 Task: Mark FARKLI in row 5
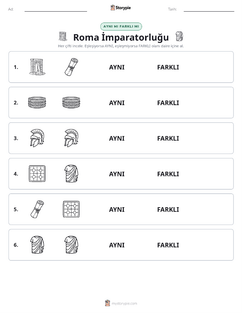(168, 209)
